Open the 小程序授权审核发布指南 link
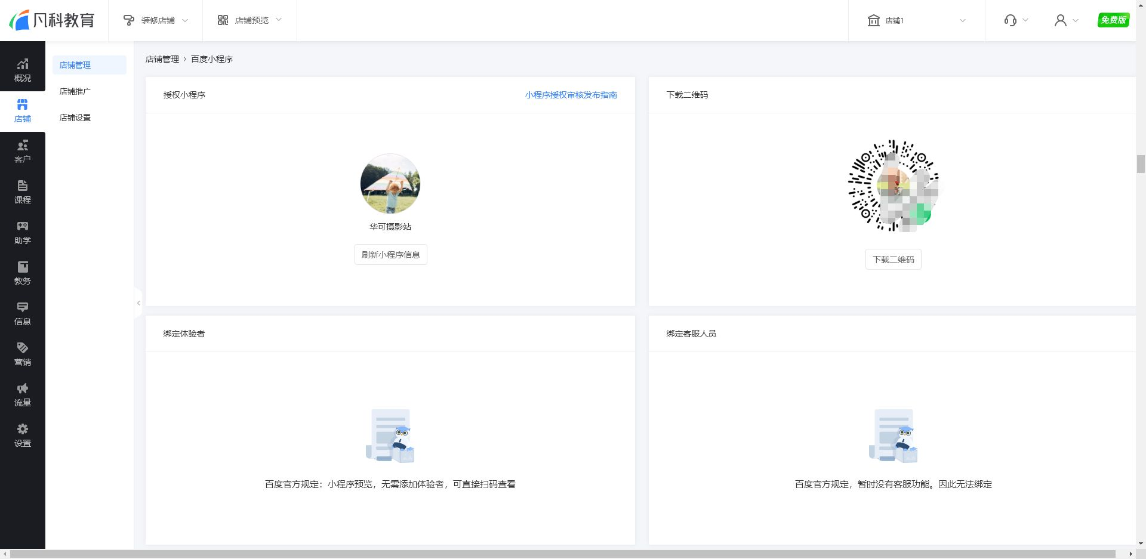This screenshot has width=1146, height=559. [x=571, y=95]
